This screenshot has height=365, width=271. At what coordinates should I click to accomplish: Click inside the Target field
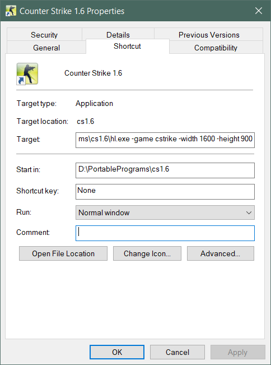tap(165, 140)
